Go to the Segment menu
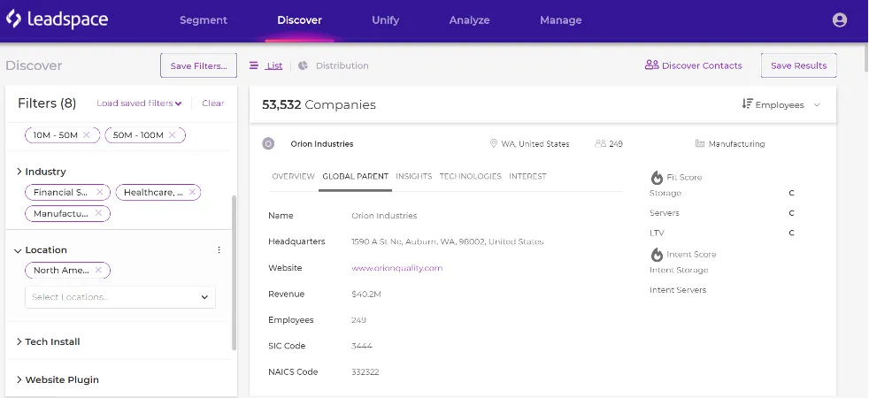 (x=204, y=20)
